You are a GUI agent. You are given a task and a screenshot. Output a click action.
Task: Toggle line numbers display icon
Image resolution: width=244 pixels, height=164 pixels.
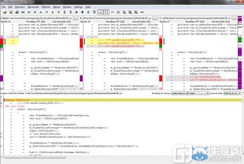point(112,12)
